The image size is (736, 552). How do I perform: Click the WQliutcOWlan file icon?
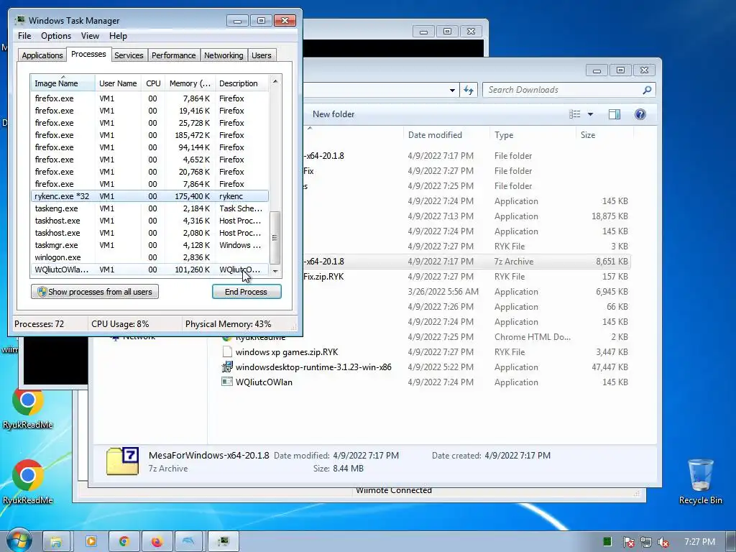[x=226, y=382]
